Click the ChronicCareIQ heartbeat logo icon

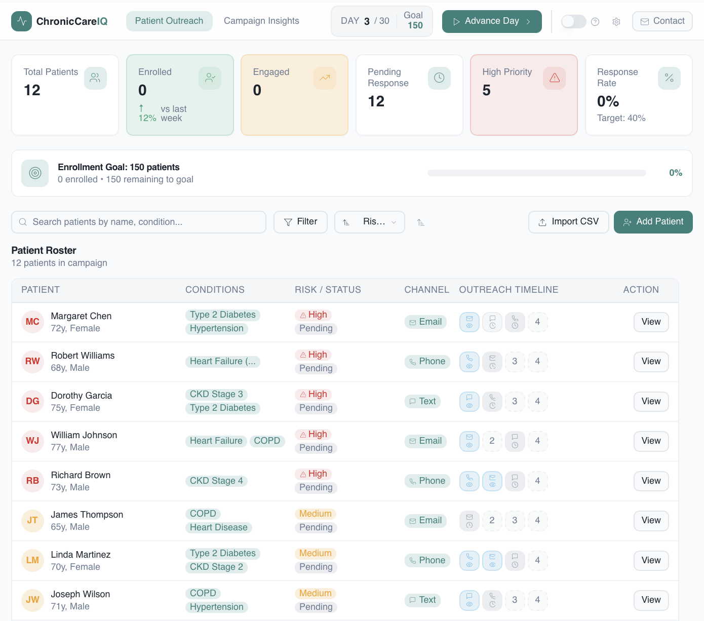21,21
